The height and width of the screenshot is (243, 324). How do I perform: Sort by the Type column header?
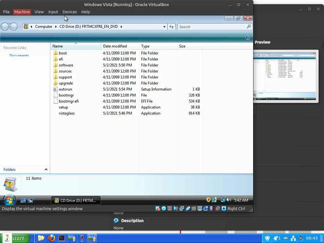pos(158,46)
